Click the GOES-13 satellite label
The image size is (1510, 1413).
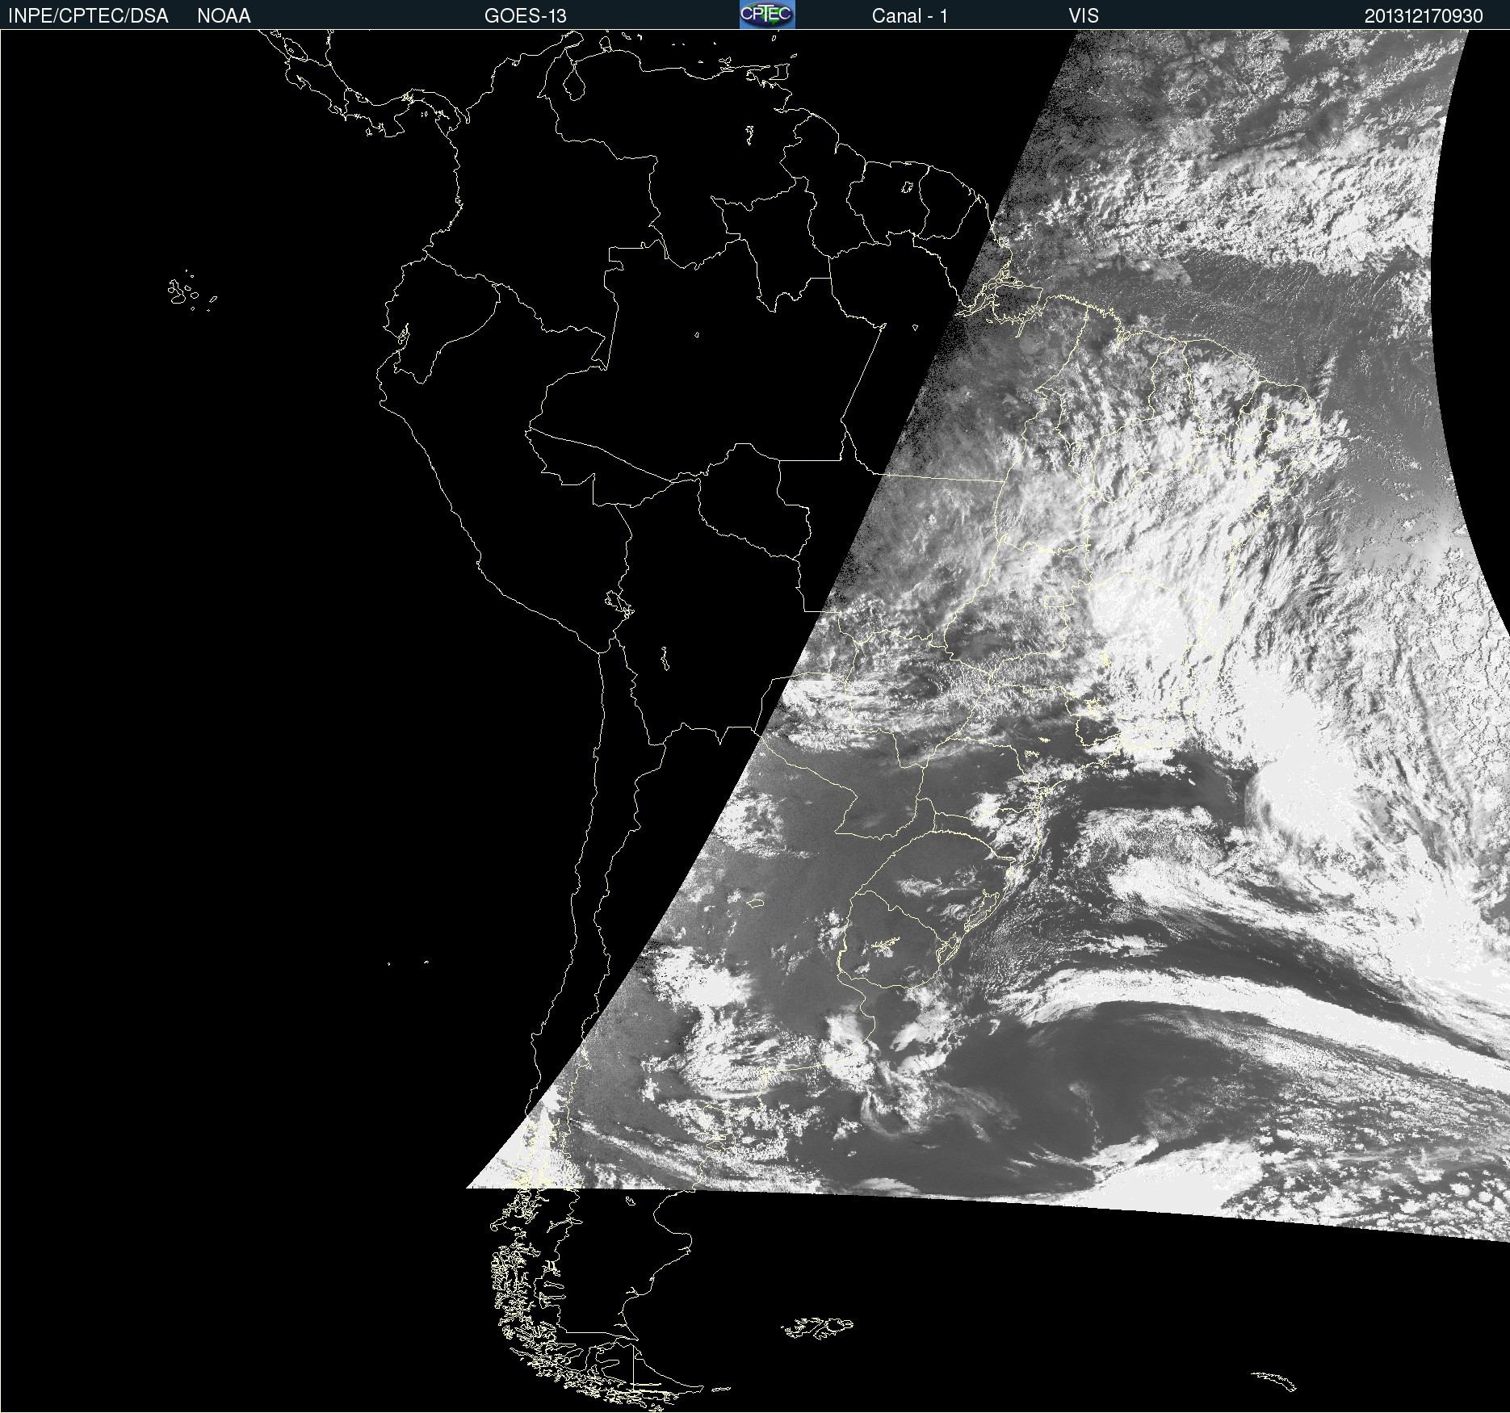525,15
